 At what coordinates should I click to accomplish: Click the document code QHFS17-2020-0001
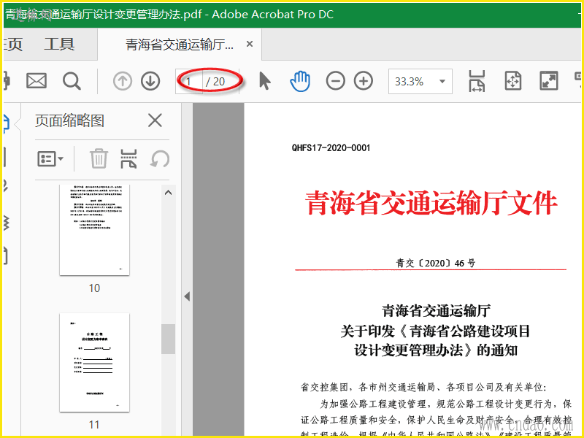[x=331, y=148]
